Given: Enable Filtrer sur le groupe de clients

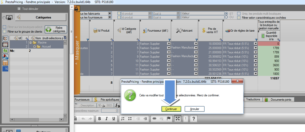Looking at the screenshot, I should [4, 32].
